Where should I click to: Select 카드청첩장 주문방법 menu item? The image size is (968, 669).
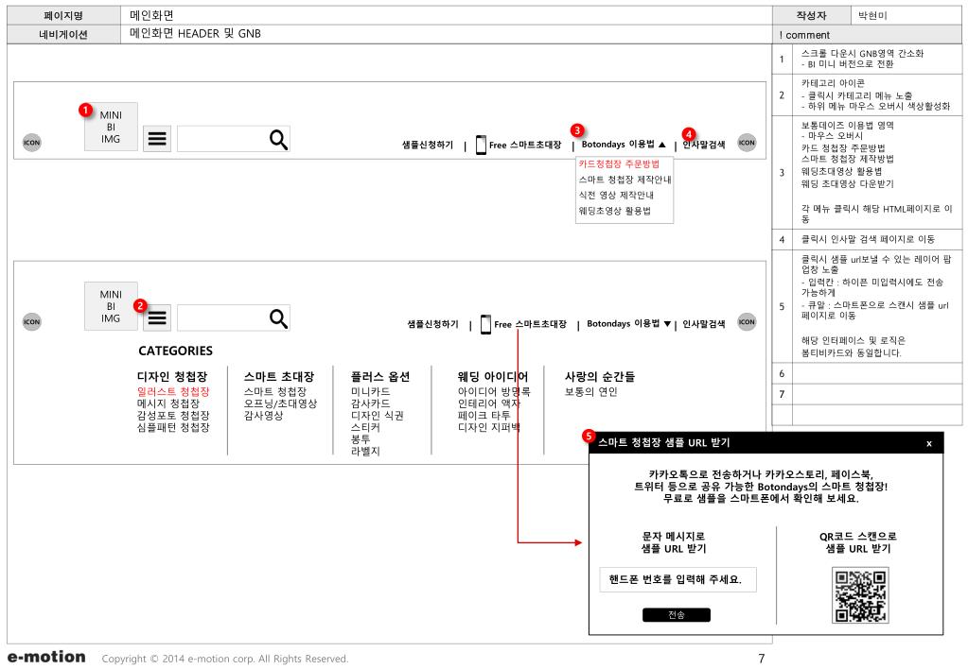(619, 164)
